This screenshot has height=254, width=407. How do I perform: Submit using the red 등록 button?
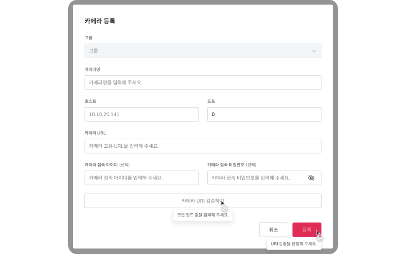(307, 230)
